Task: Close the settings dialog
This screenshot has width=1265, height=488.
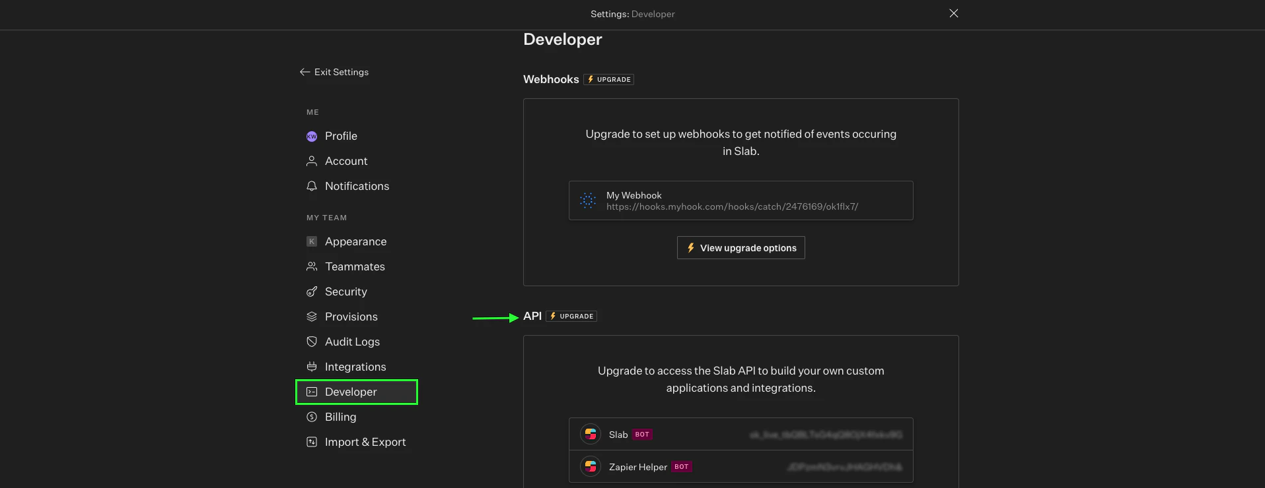Action: click(954, 13)
